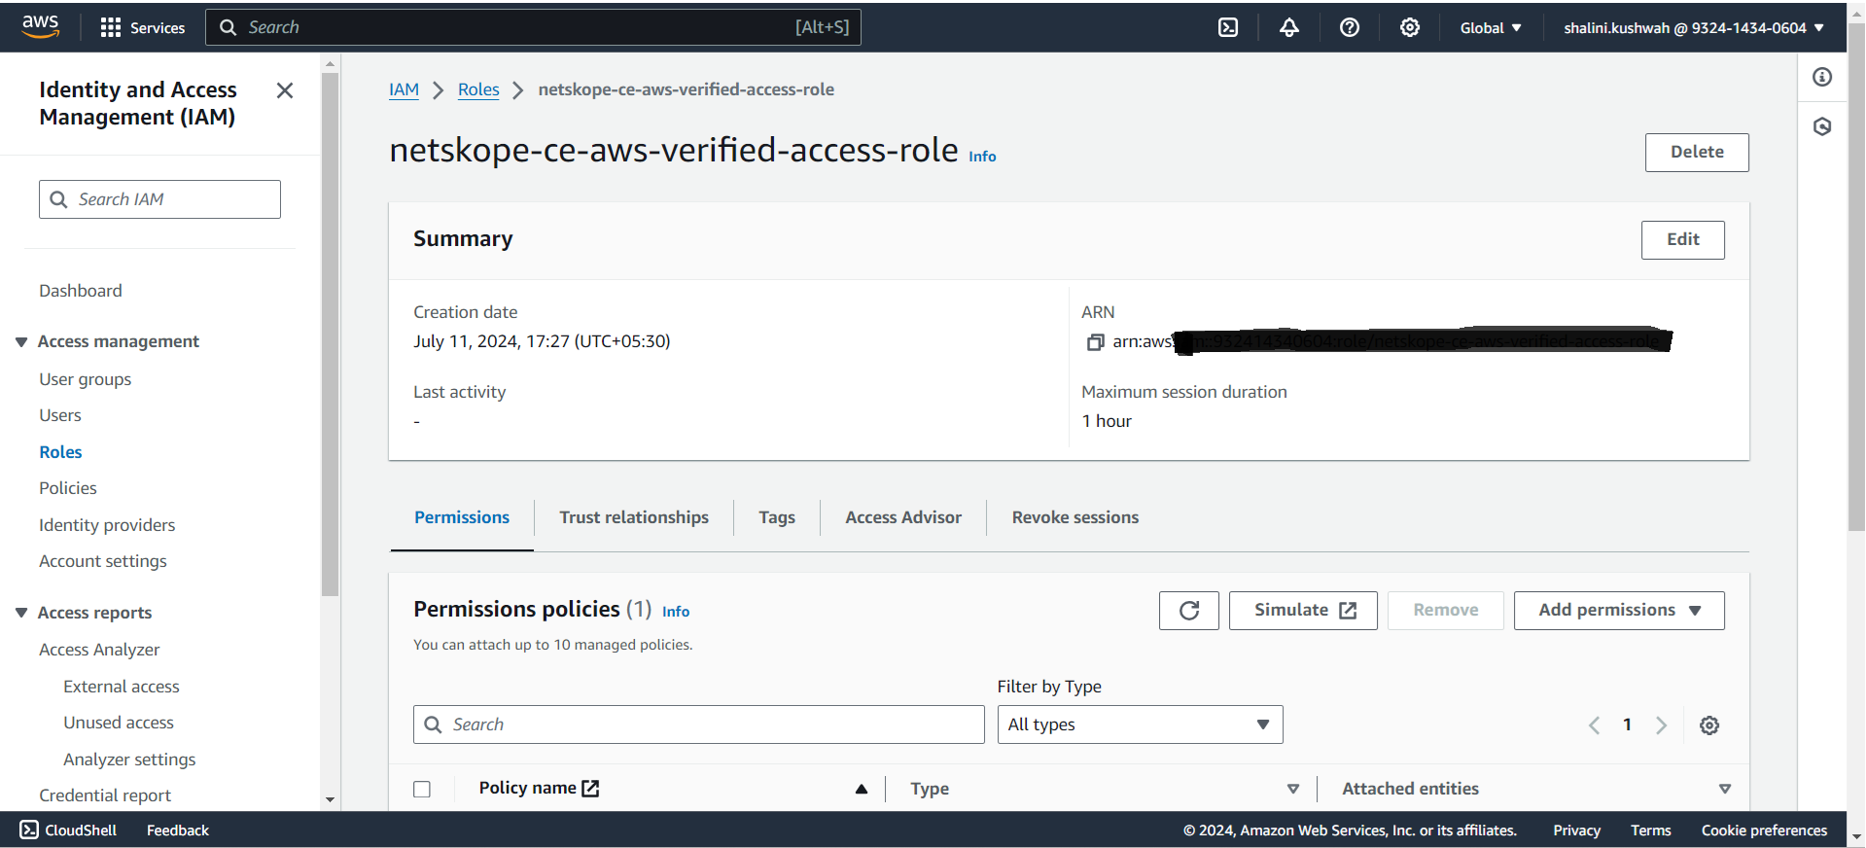Switch to the Access Advisor tab
This screenshot has height=848, width=1866.
[x=903, y=517]
